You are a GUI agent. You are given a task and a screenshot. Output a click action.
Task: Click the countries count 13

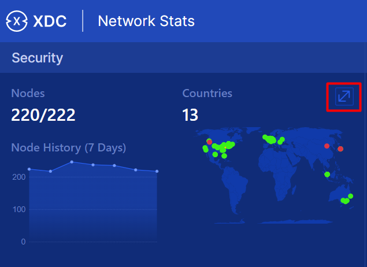tap(190, 115)
